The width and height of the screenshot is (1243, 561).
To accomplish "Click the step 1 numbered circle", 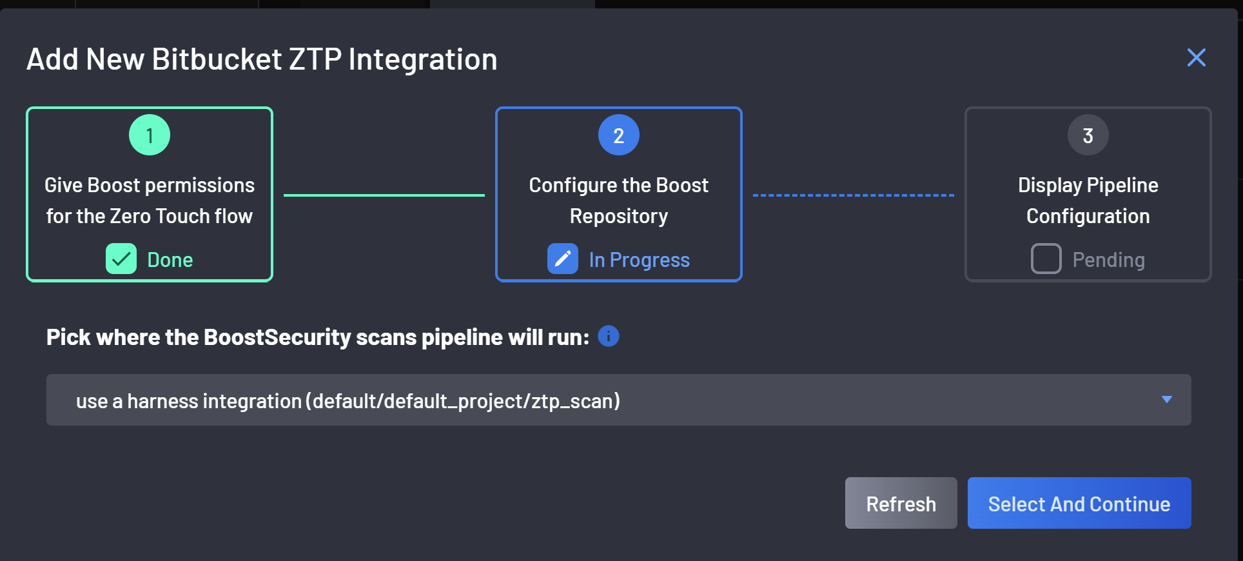I will 150,135.
